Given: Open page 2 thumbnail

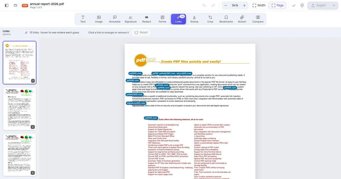Looking at the screenshot, I should click(20, 109).
